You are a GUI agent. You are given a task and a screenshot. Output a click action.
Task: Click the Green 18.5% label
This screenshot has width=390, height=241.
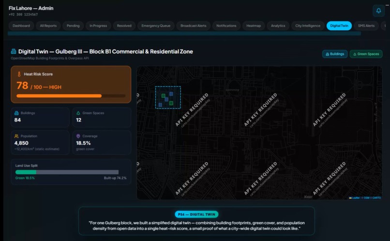tap(25, 178)
